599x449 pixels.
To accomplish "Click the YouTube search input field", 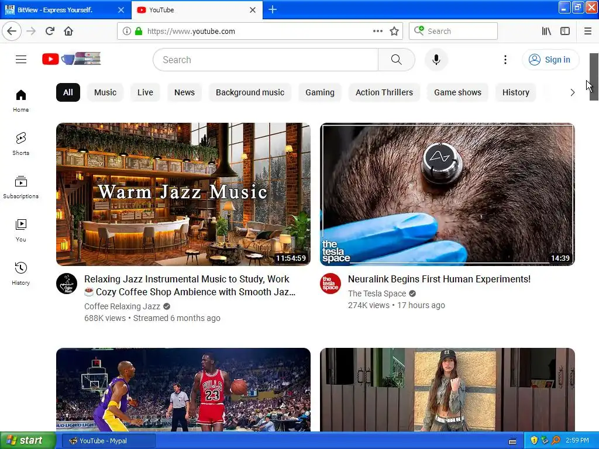I will [266, 60].
